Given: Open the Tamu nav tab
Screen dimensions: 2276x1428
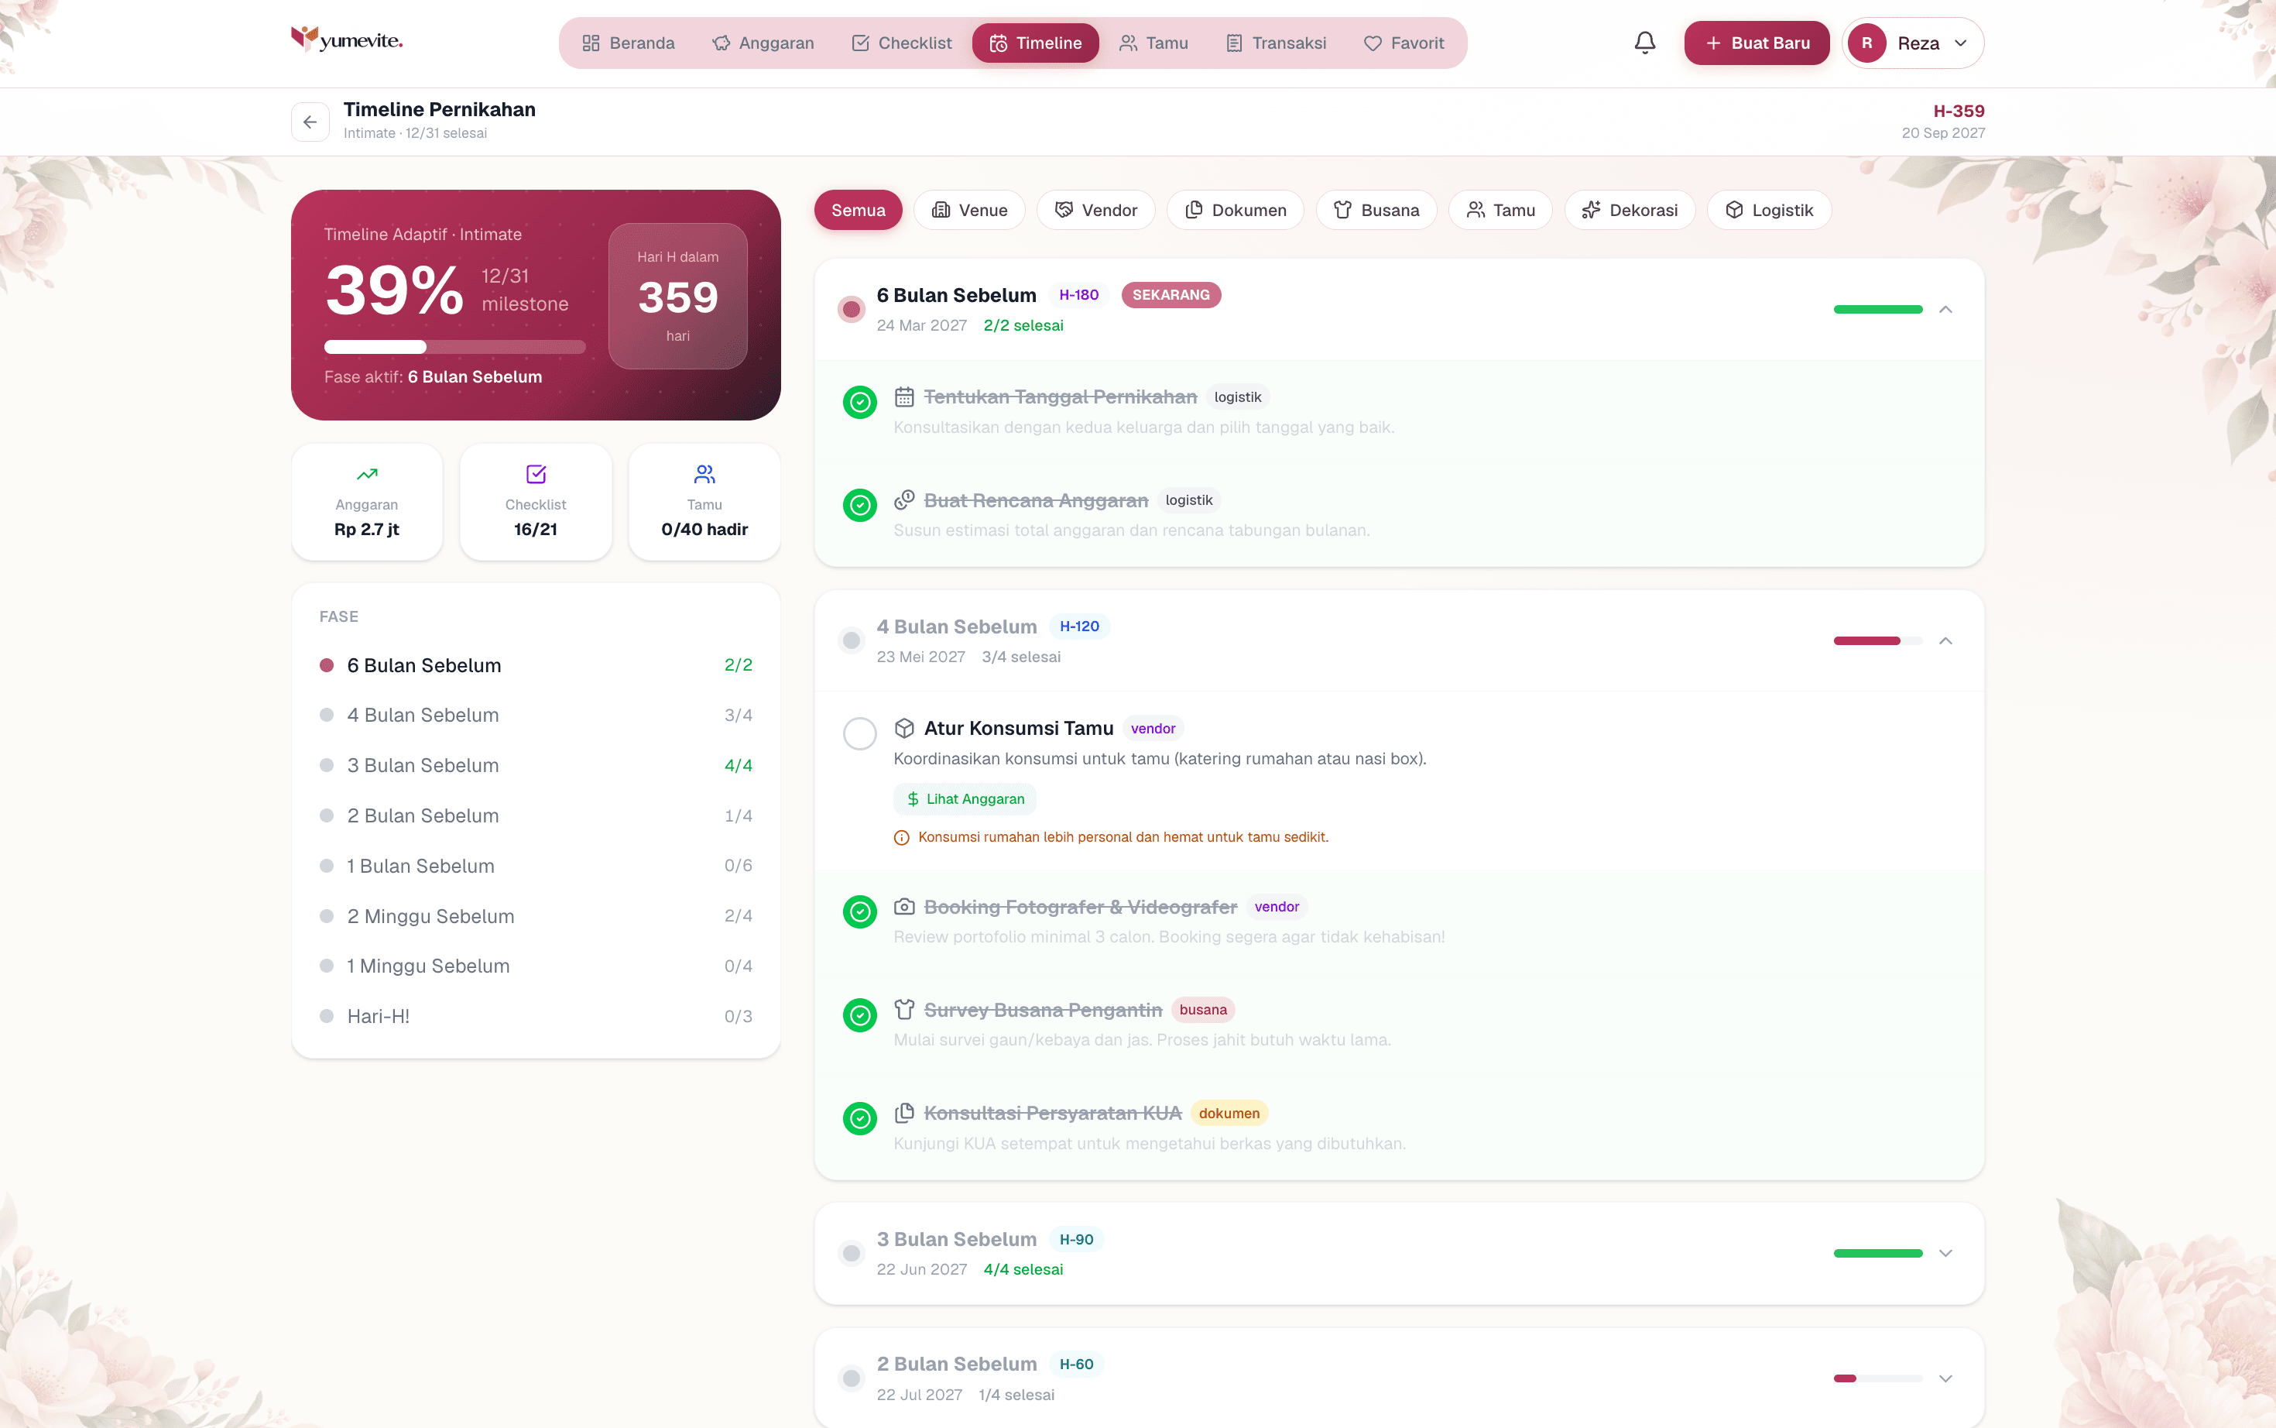Looking at the screenshot, I should (1153, 43).
